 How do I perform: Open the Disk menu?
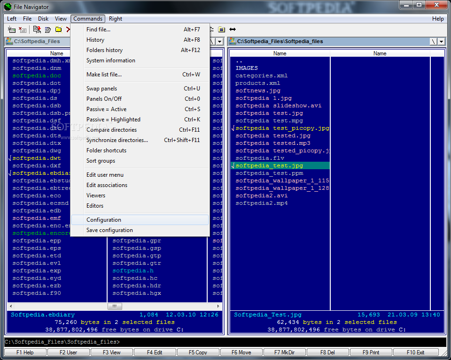point(43,19)
